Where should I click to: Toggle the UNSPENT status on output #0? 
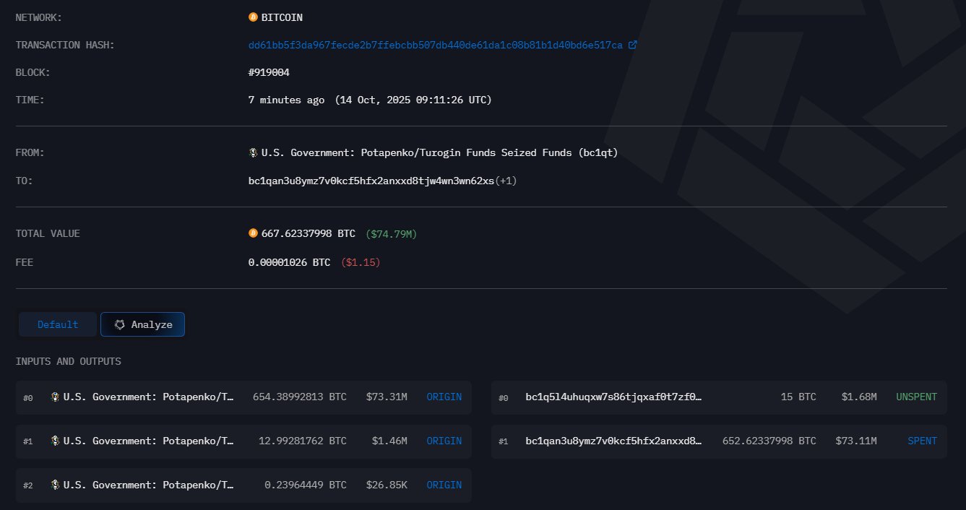coord(916,397)
